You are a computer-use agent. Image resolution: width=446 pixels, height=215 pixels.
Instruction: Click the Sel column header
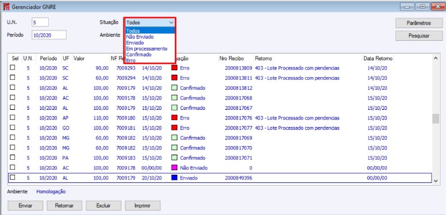[x=15, y=59]
